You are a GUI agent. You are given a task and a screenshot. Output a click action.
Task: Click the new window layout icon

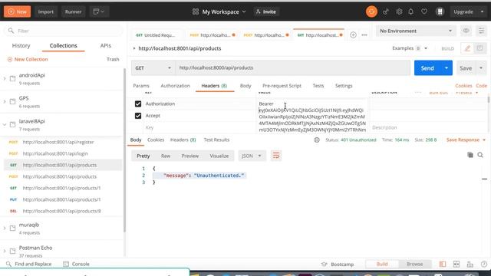(99, 11)
